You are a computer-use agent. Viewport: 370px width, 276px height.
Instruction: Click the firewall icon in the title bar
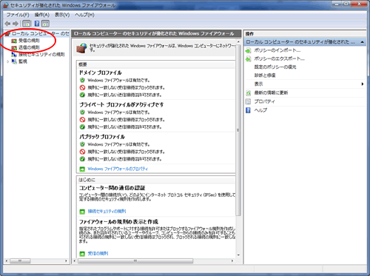pos(5,5)
